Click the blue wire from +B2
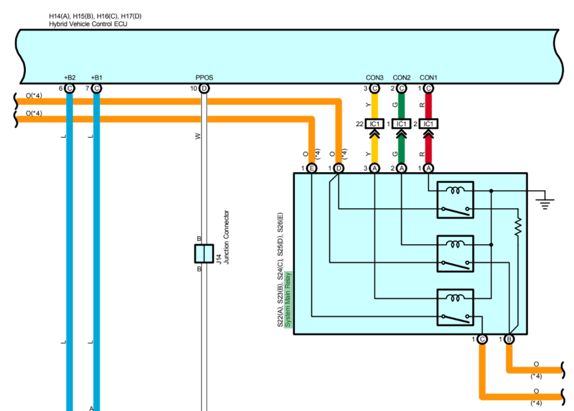This screenshot has width=574, height=411. tap(69, 253)
